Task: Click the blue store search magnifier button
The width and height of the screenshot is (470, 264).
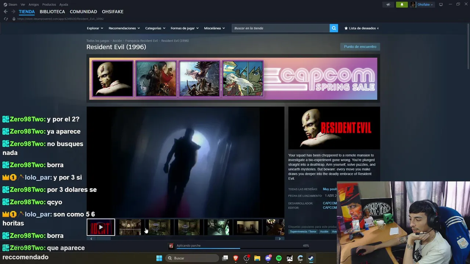Action: pos(334,28)
